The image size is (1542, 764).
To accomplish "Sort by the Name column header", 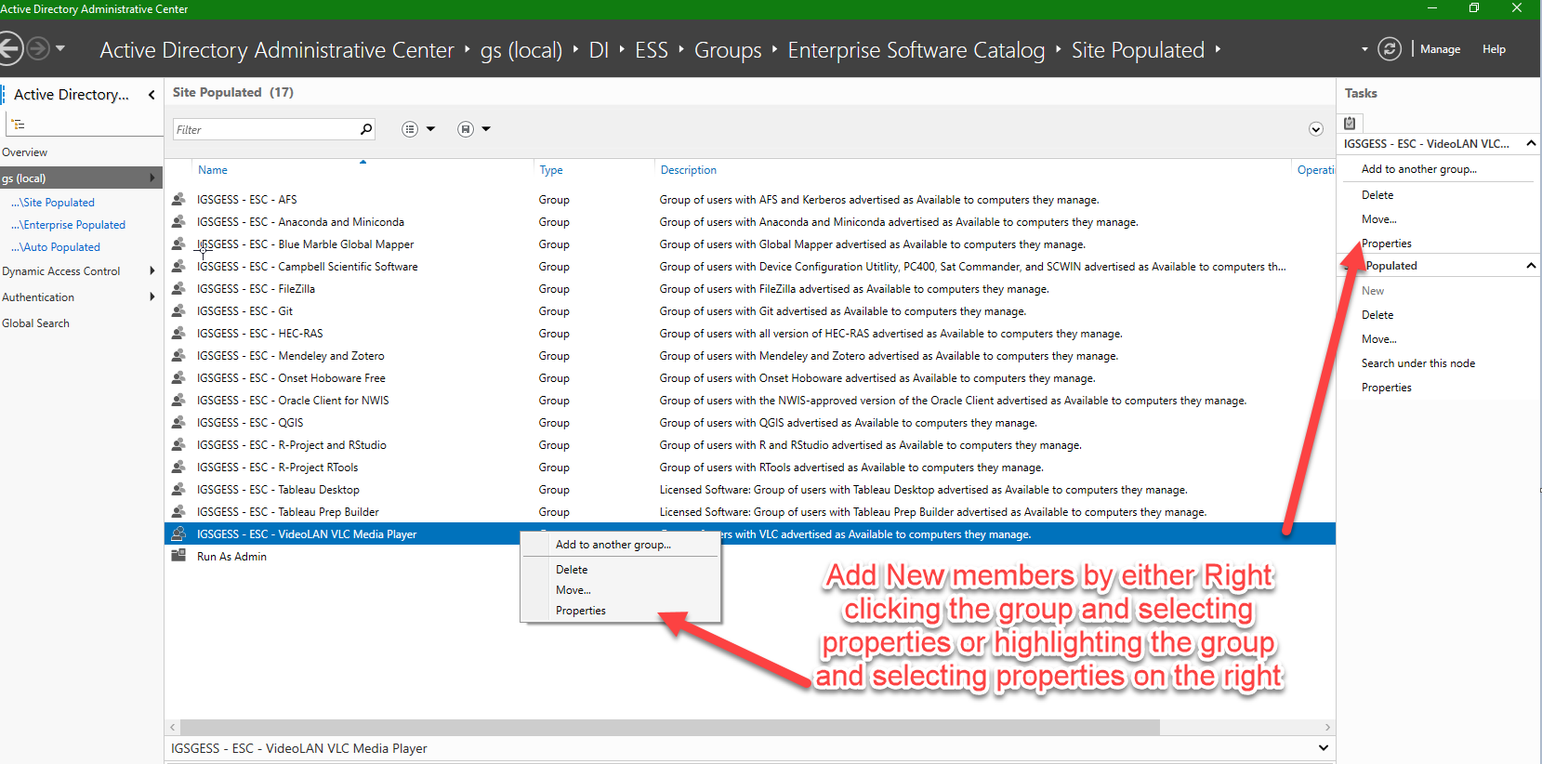I will [x=213, y=170].
